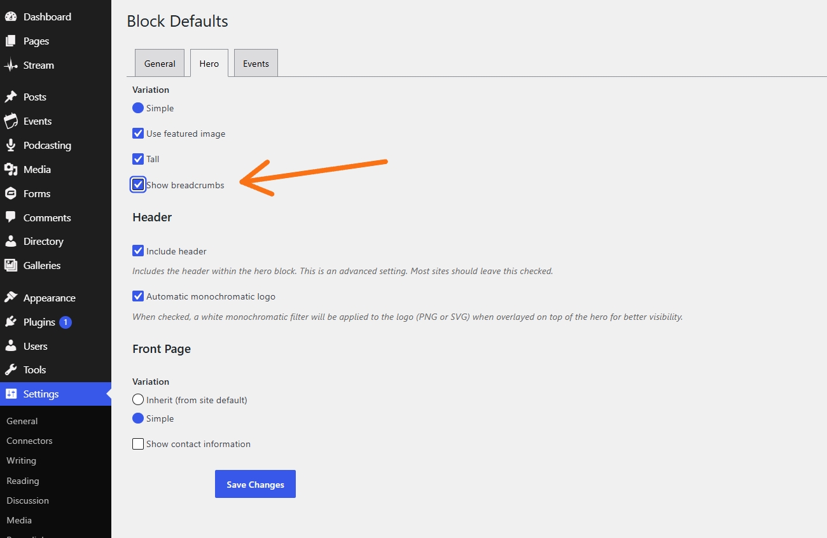Toggle the Use featured image checkbox
The image size is (827, 538).
[x=138, y=134]
